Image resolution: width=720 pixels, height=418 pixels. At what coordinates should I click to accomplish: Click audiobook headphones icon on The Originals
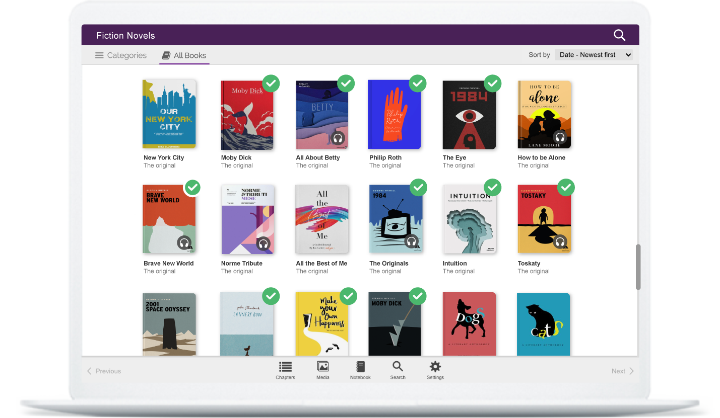point(412,241)
